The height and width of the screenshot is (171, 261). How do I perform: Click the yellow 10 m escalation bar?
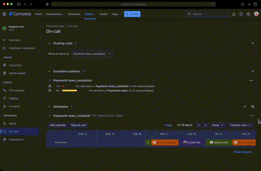coord(69,91)
